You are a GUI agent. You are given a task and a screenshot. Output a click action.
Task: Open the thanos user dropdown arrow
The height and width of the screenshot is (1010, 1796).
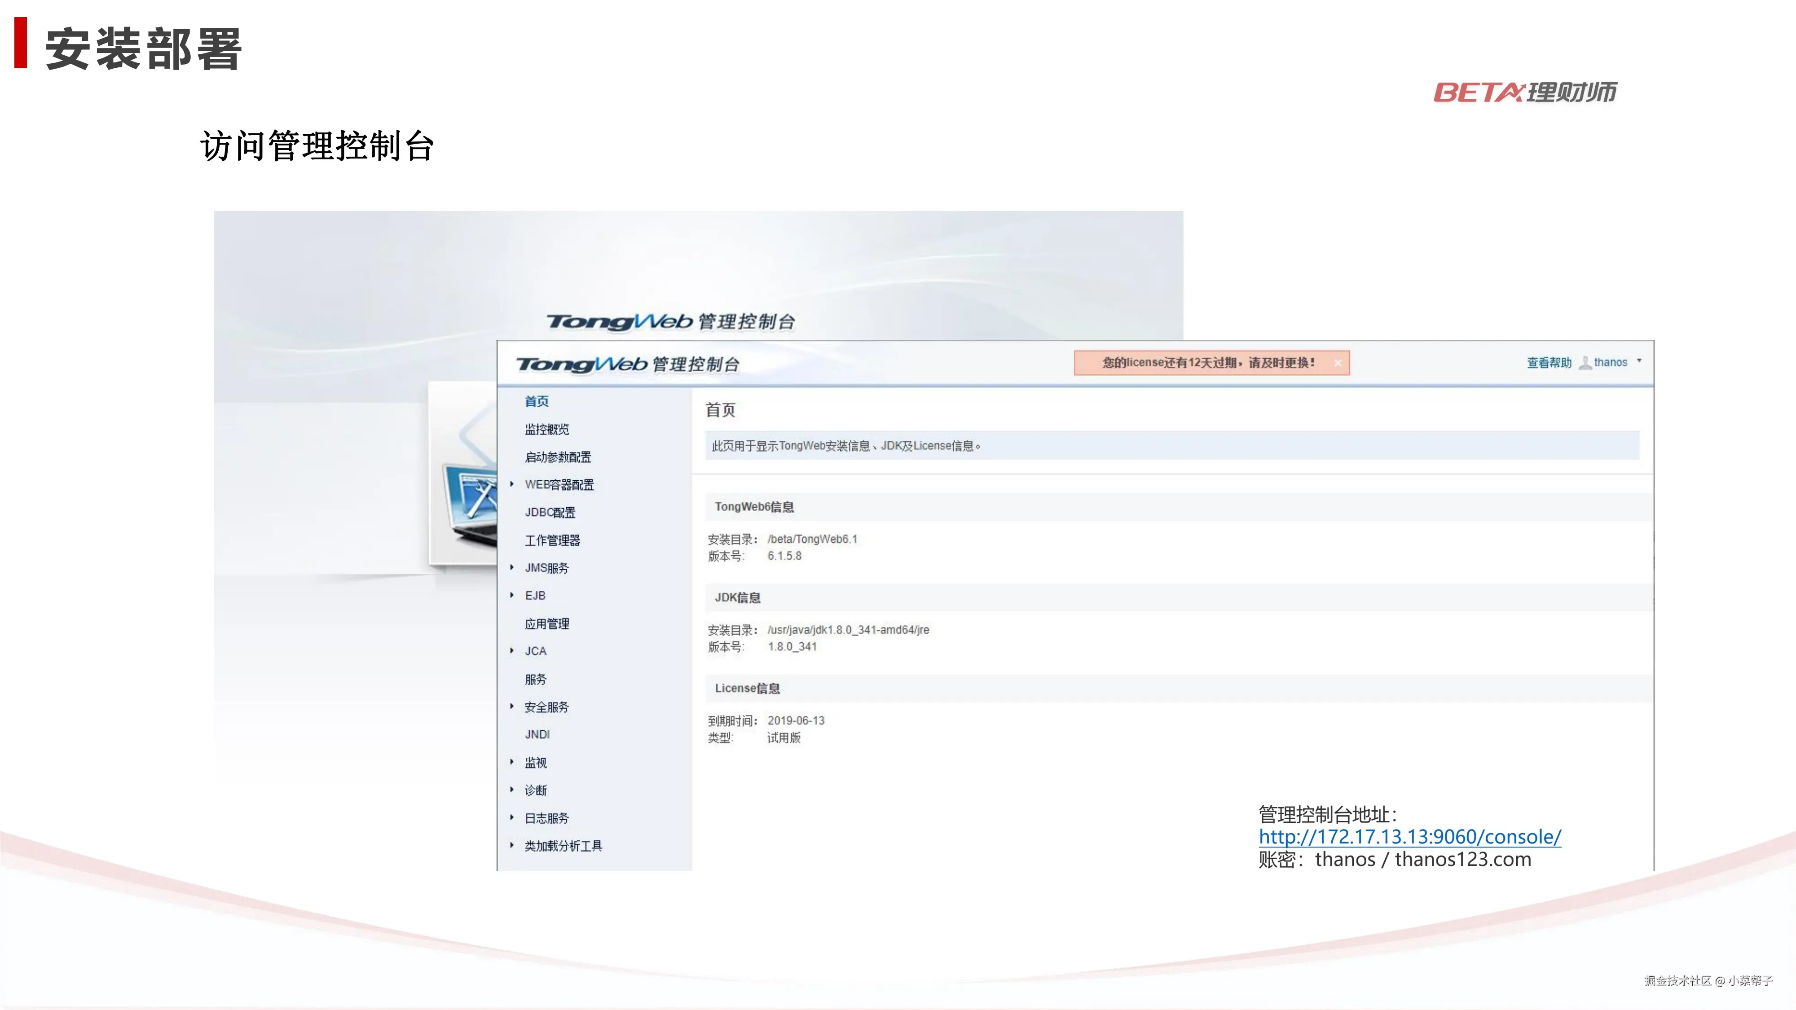[1639, 361]
